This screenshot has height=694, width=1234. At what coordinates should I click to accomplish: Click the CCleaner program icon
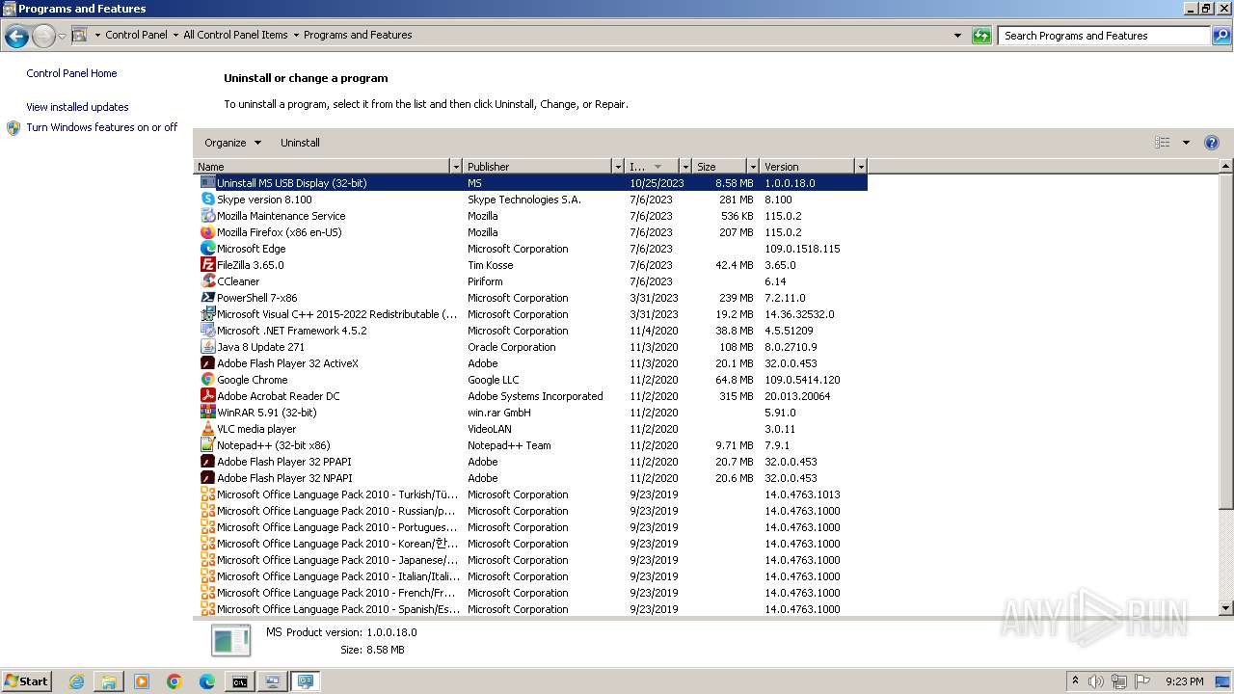pyautogui.click(x=207, y=281)
